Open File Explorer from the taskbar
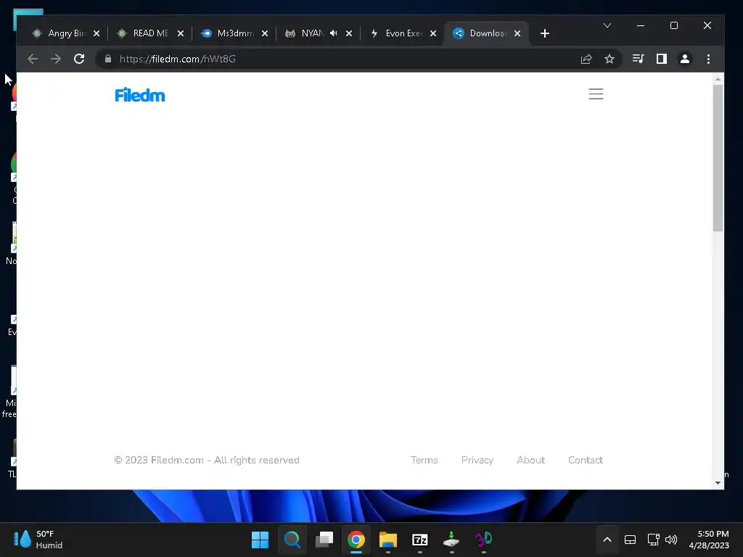 coord(387,540)
